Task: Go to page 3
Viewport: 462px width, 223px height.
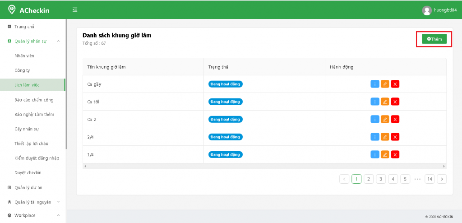Action: pyautogui.click(x=381, y=179)
